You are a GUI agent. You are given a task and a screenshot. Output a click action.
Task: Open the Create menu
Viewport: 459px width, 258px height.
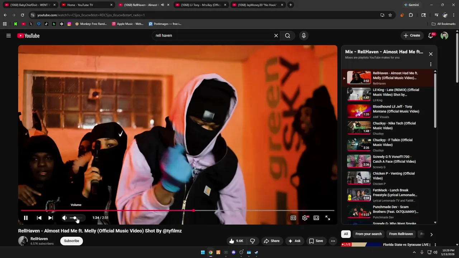(412, 35)
